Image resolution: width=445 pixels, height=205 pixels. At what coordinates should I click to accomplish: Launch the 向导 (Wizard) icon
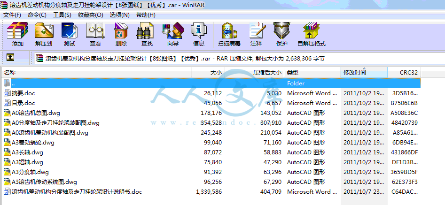coord(173,31)
